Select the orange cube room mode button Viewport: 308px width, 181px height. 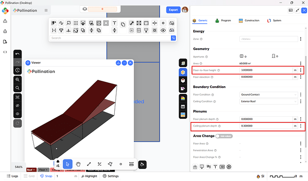point(183,72)
